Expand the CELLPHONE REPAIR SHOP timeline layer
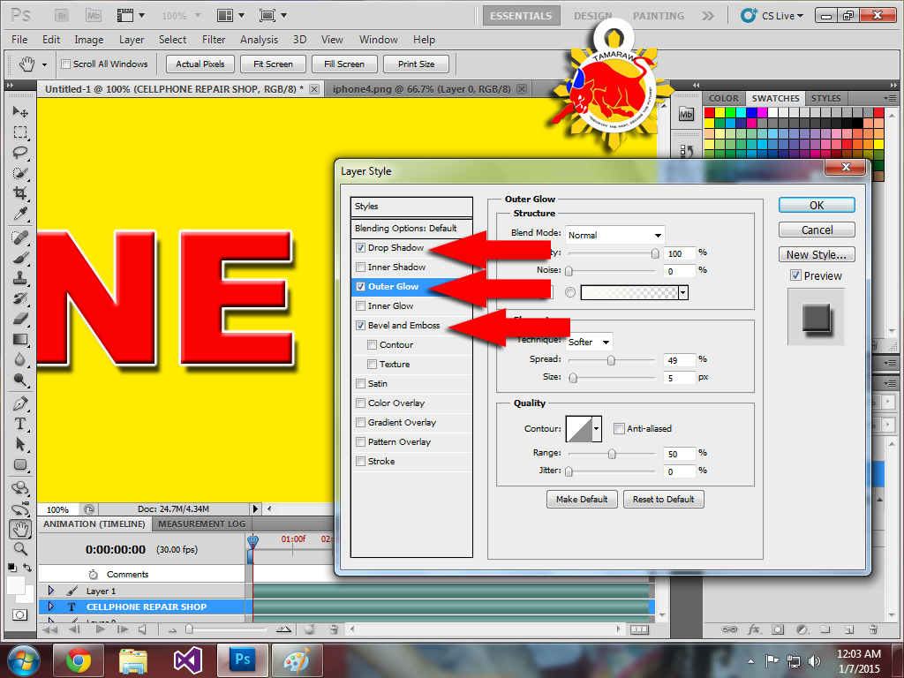 coord(50,607)
